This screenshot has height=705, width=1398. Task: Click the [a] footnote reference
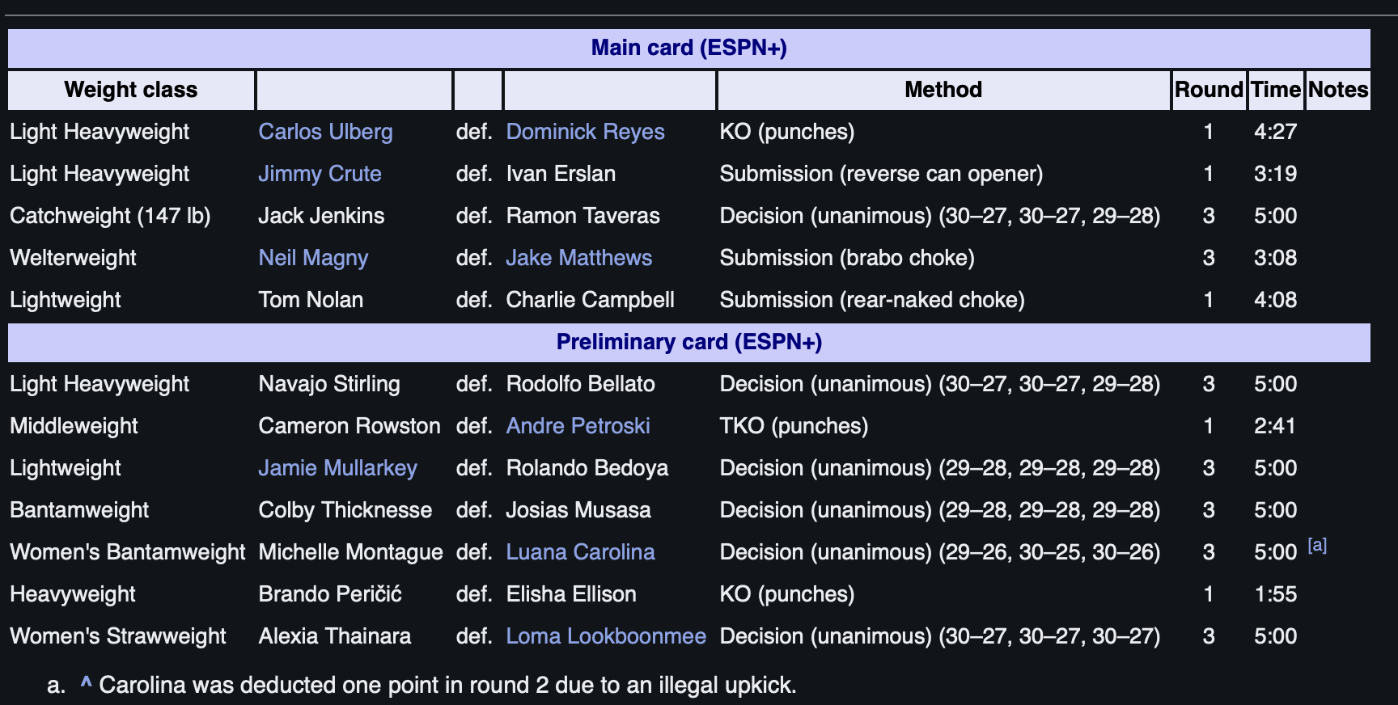(1317, 545)
